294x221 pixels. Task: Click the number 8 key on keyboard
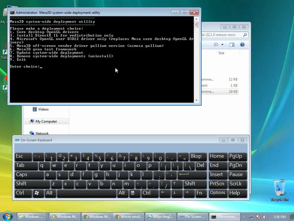[135, 157]
